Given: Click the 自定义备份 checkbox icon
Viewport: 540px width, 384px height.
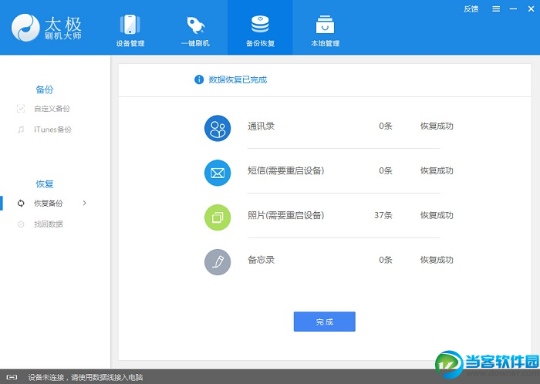Looking at the screenshot, I should point(21,109).
